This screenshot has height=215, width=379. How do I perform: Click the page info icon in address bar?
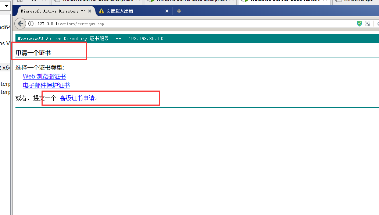31,23
